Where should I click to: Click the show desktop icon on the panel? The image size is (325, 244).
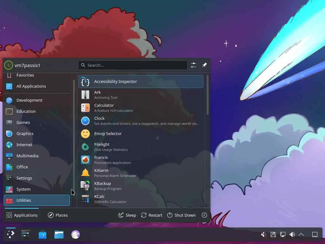tap(315, 235)
